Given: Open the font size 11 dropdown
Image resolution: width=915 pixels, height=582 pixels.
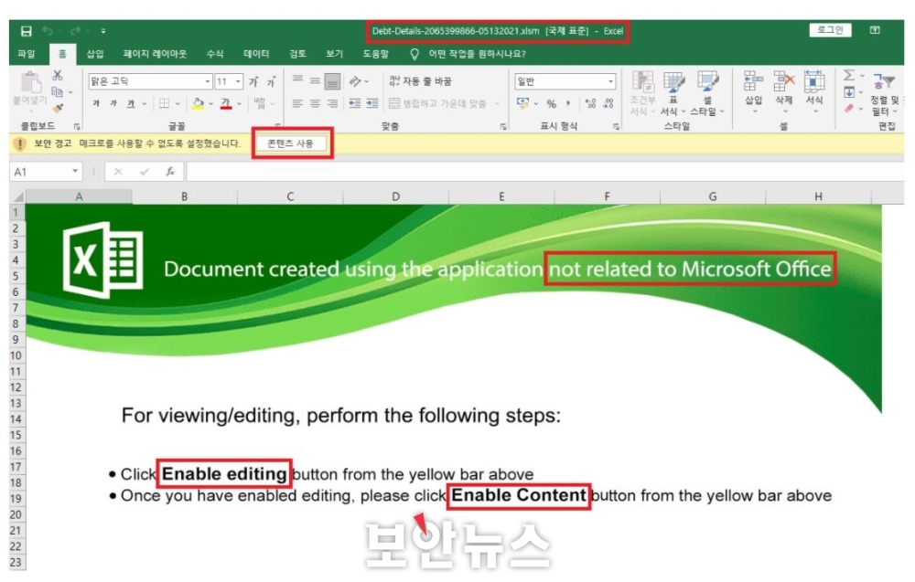Looking at the screenshot, I should pyautogui.click(x=238, y=81).
